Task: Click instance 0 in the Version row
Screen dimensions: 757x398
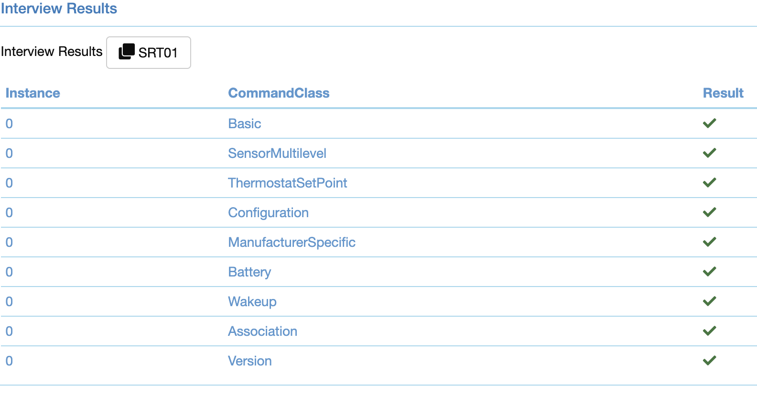Action: point(9,361)
